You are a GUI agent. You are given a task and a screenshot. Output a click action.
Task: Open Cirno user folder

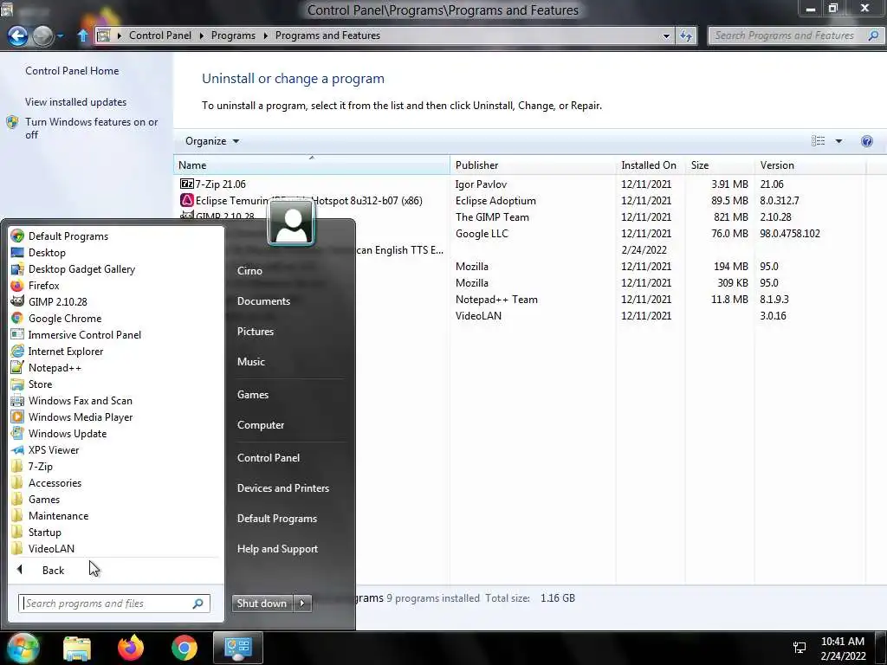tap(249, 271)
